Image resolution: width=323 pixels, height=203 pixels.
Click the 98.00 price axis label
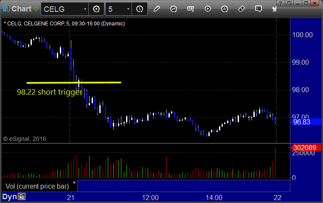(x=301, y=90)
